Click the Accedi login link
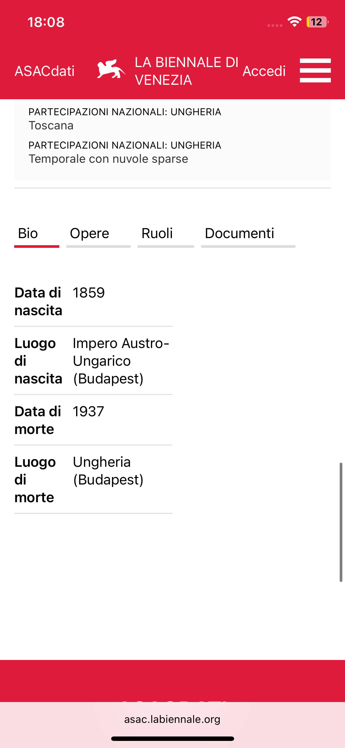Viewport: 345px width, 748px height. [264, 71]
